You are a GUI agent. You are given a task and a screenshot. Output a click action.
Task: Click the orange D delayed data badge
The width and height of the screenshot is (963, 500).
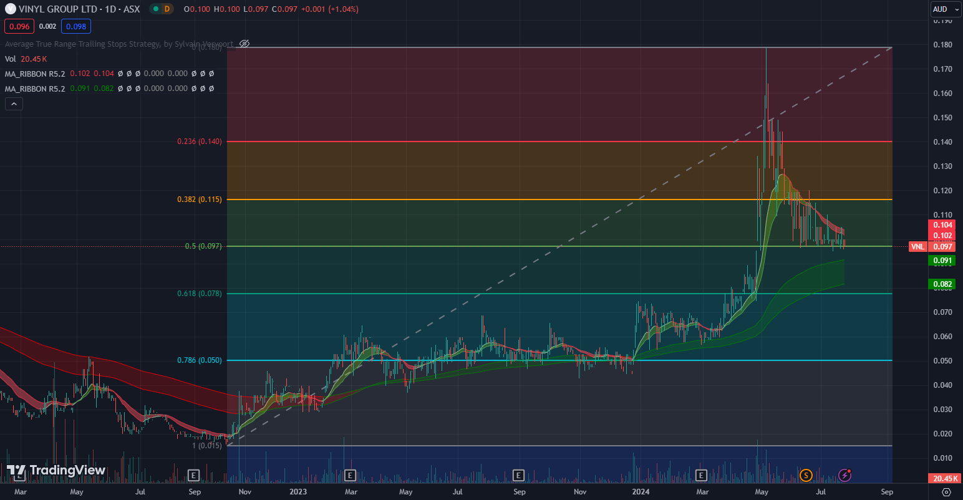pos(167,9)
